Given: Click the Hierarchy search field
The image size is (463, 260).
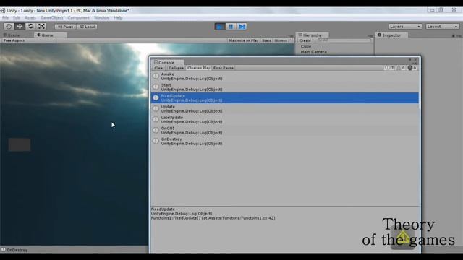Looking at the screenshot, I should (x=344, y=40).
